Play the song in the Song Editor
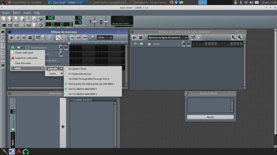The width and height of the screenshot is (277, 155). coord(12,38)
